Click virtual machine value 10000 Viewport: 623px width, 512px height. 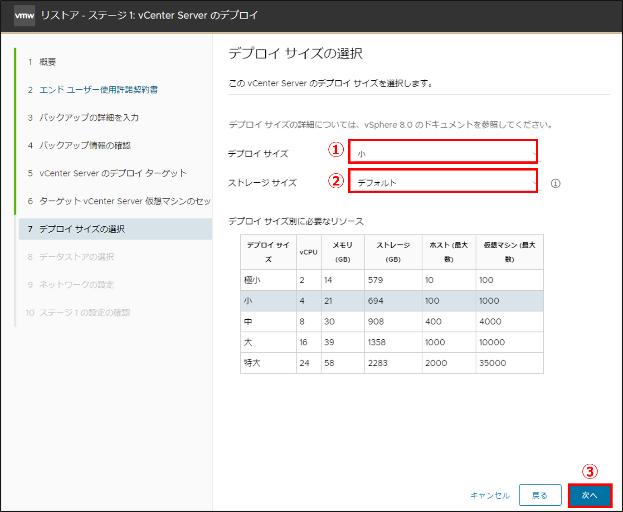(492, 342)
